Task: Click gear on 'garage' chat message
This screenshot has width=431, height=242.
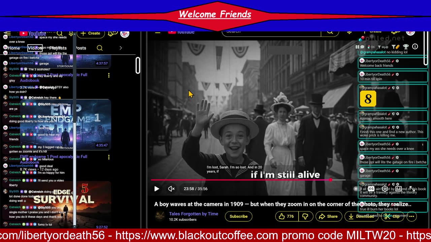Action: [x=397, y=171]
